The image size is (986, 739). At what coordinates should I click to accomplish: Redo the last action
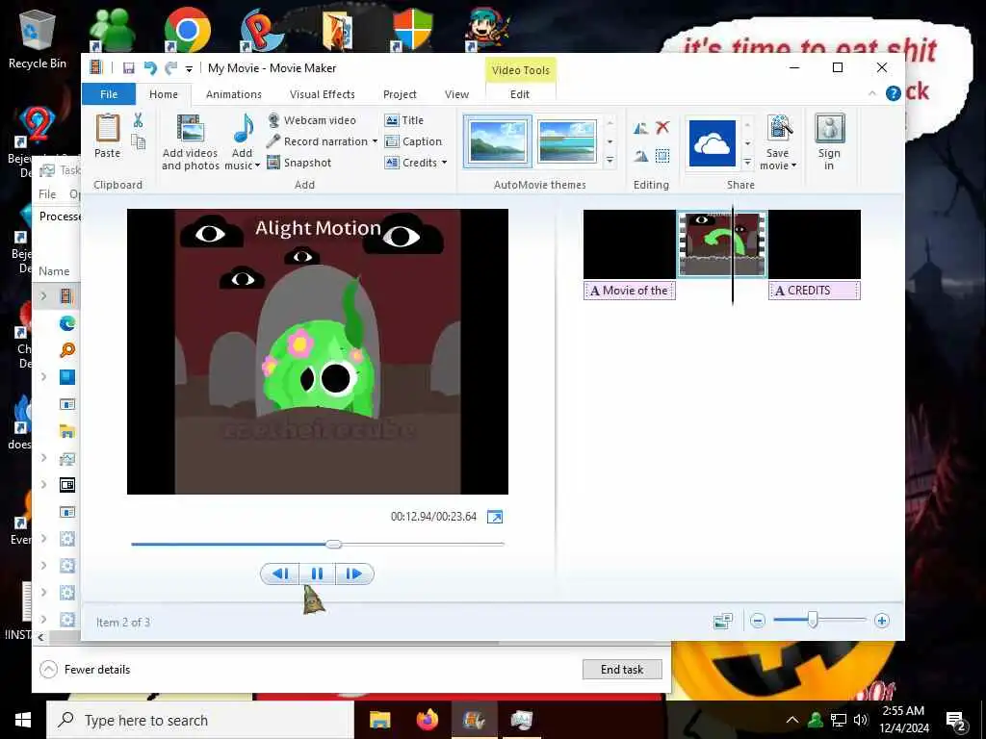(169, 68)
